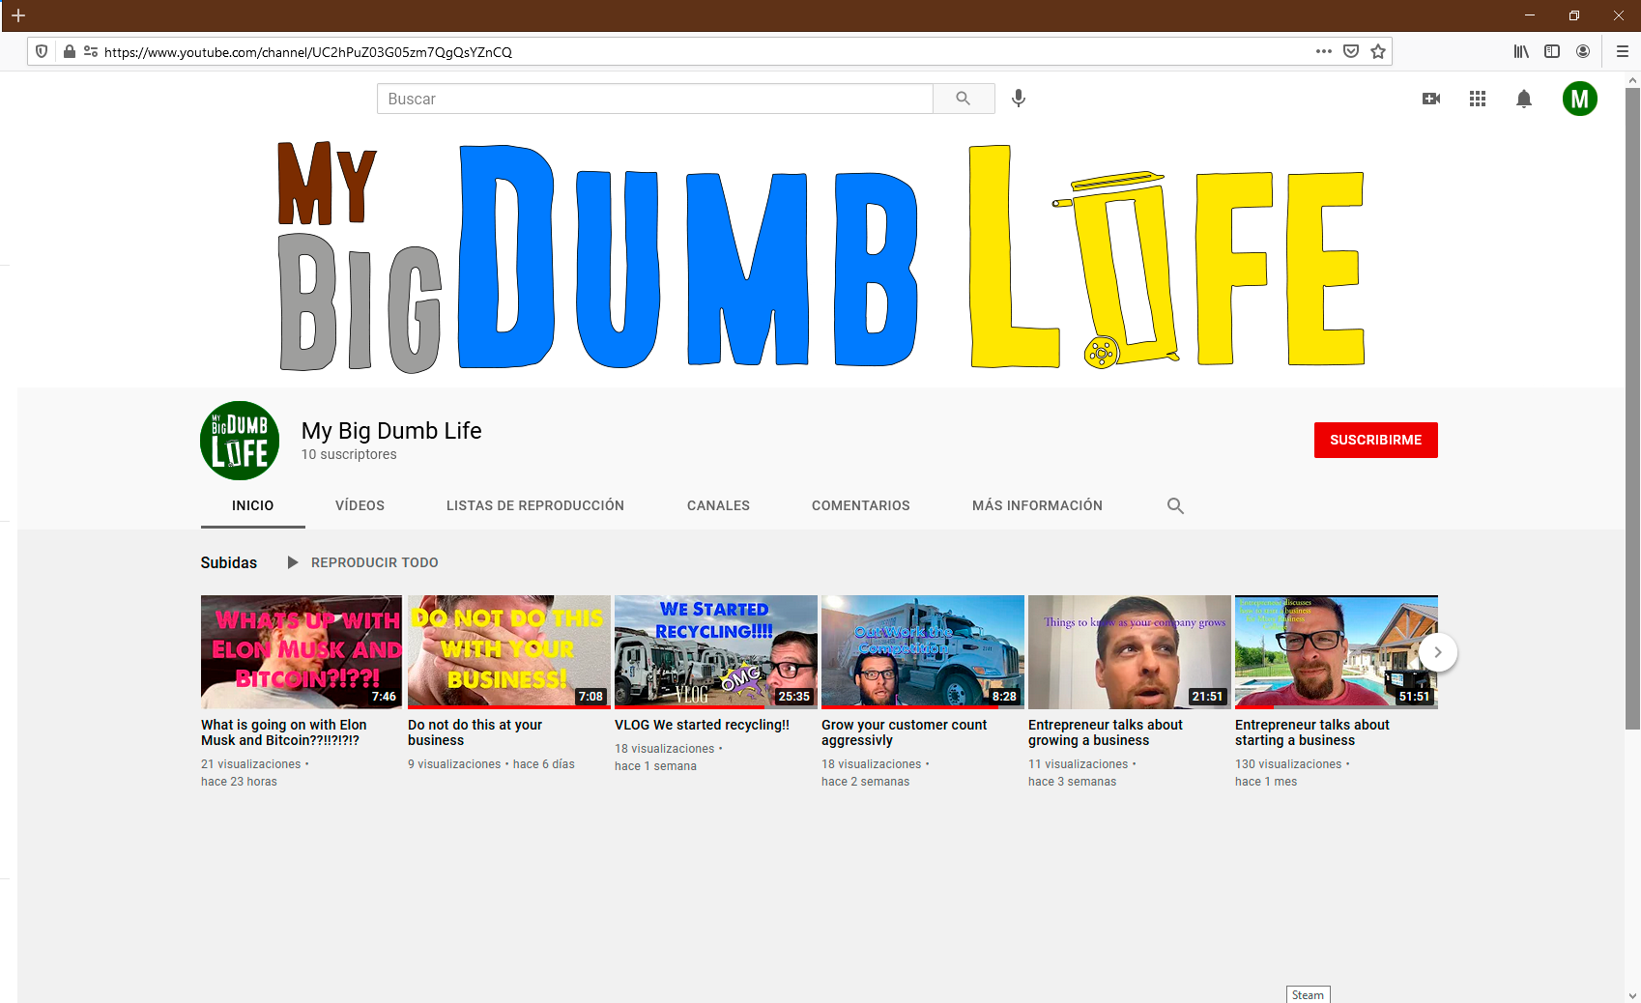Open a new browser tab with plus
This screenshot has height=1003, width=1641.
click(18, 15)
